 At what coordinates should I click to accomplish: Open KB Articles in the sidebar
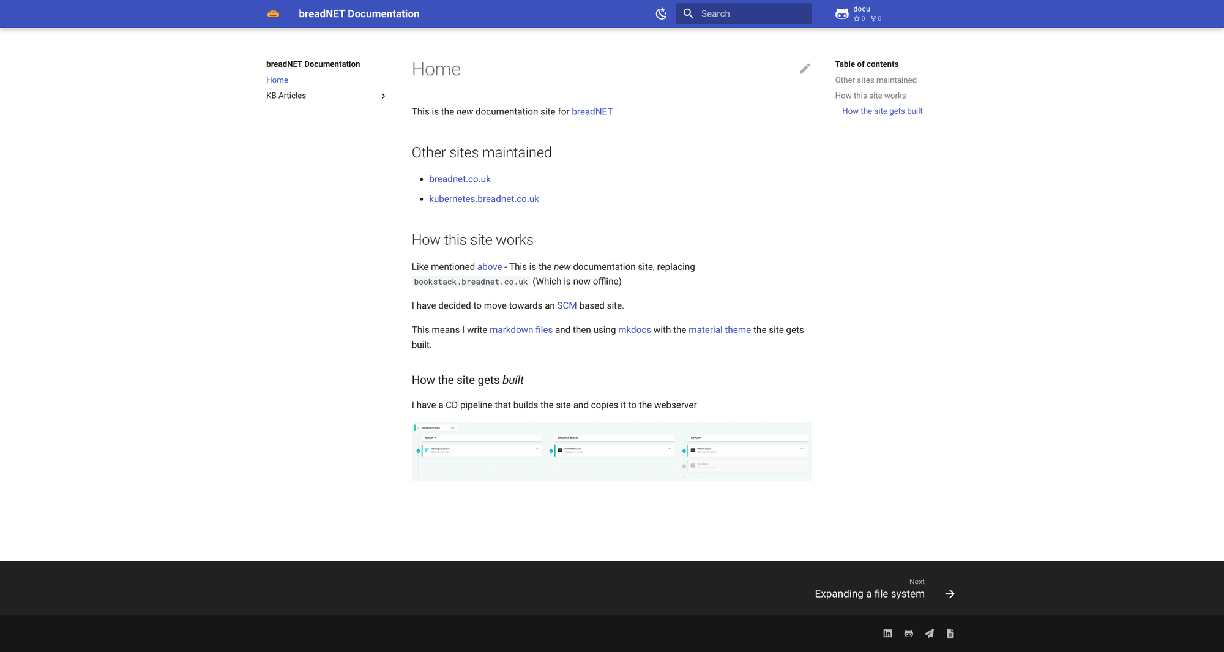[x=286, y=96]
